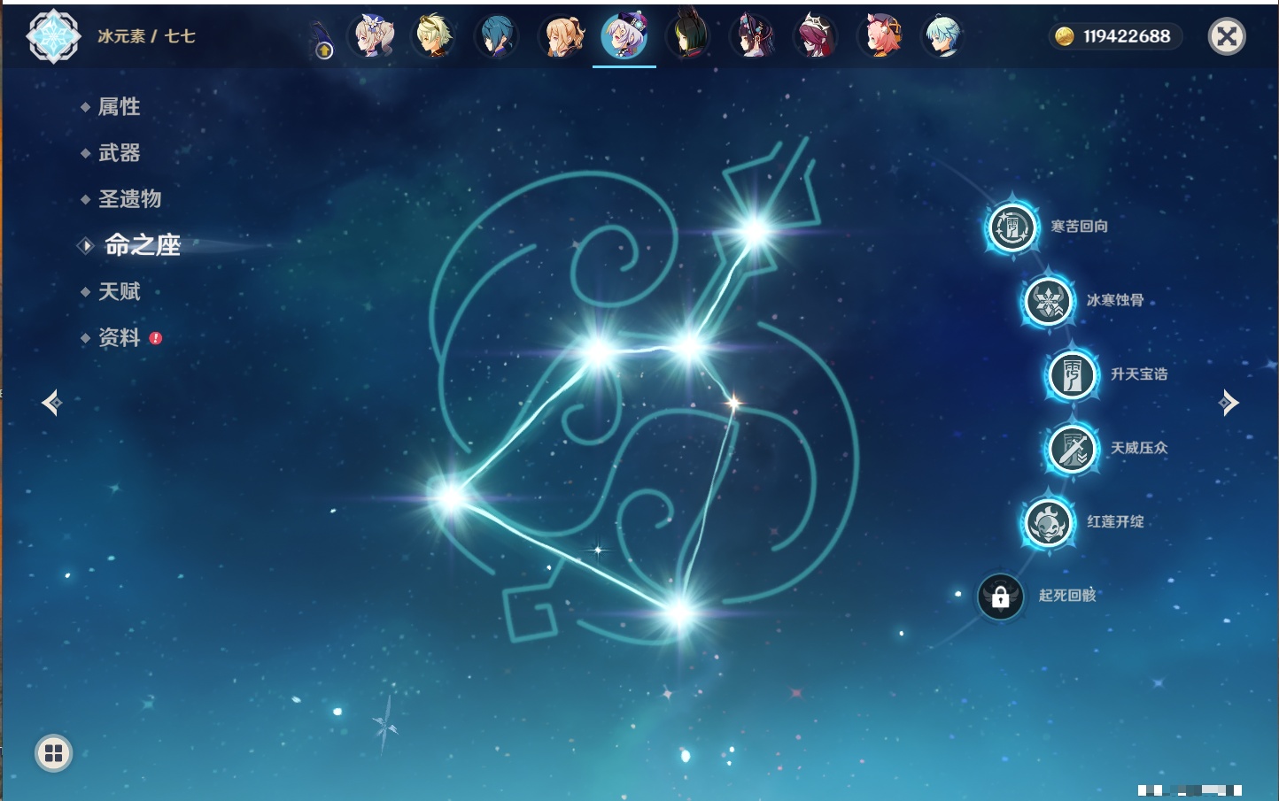The width and height of the screenshot is (1279, 801).
Task: Click the red alert badge beside 资料
Action: tap(156, 338)
